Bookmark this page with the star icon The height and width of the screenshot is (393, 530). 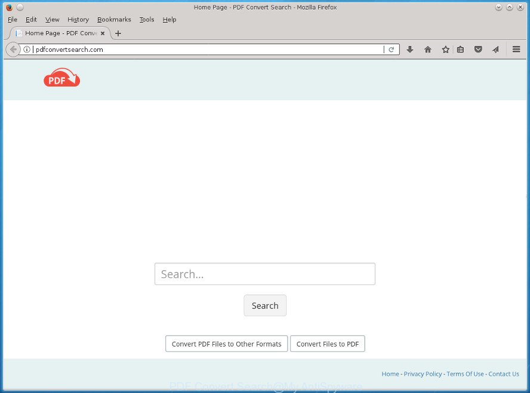tap(445, 49)
